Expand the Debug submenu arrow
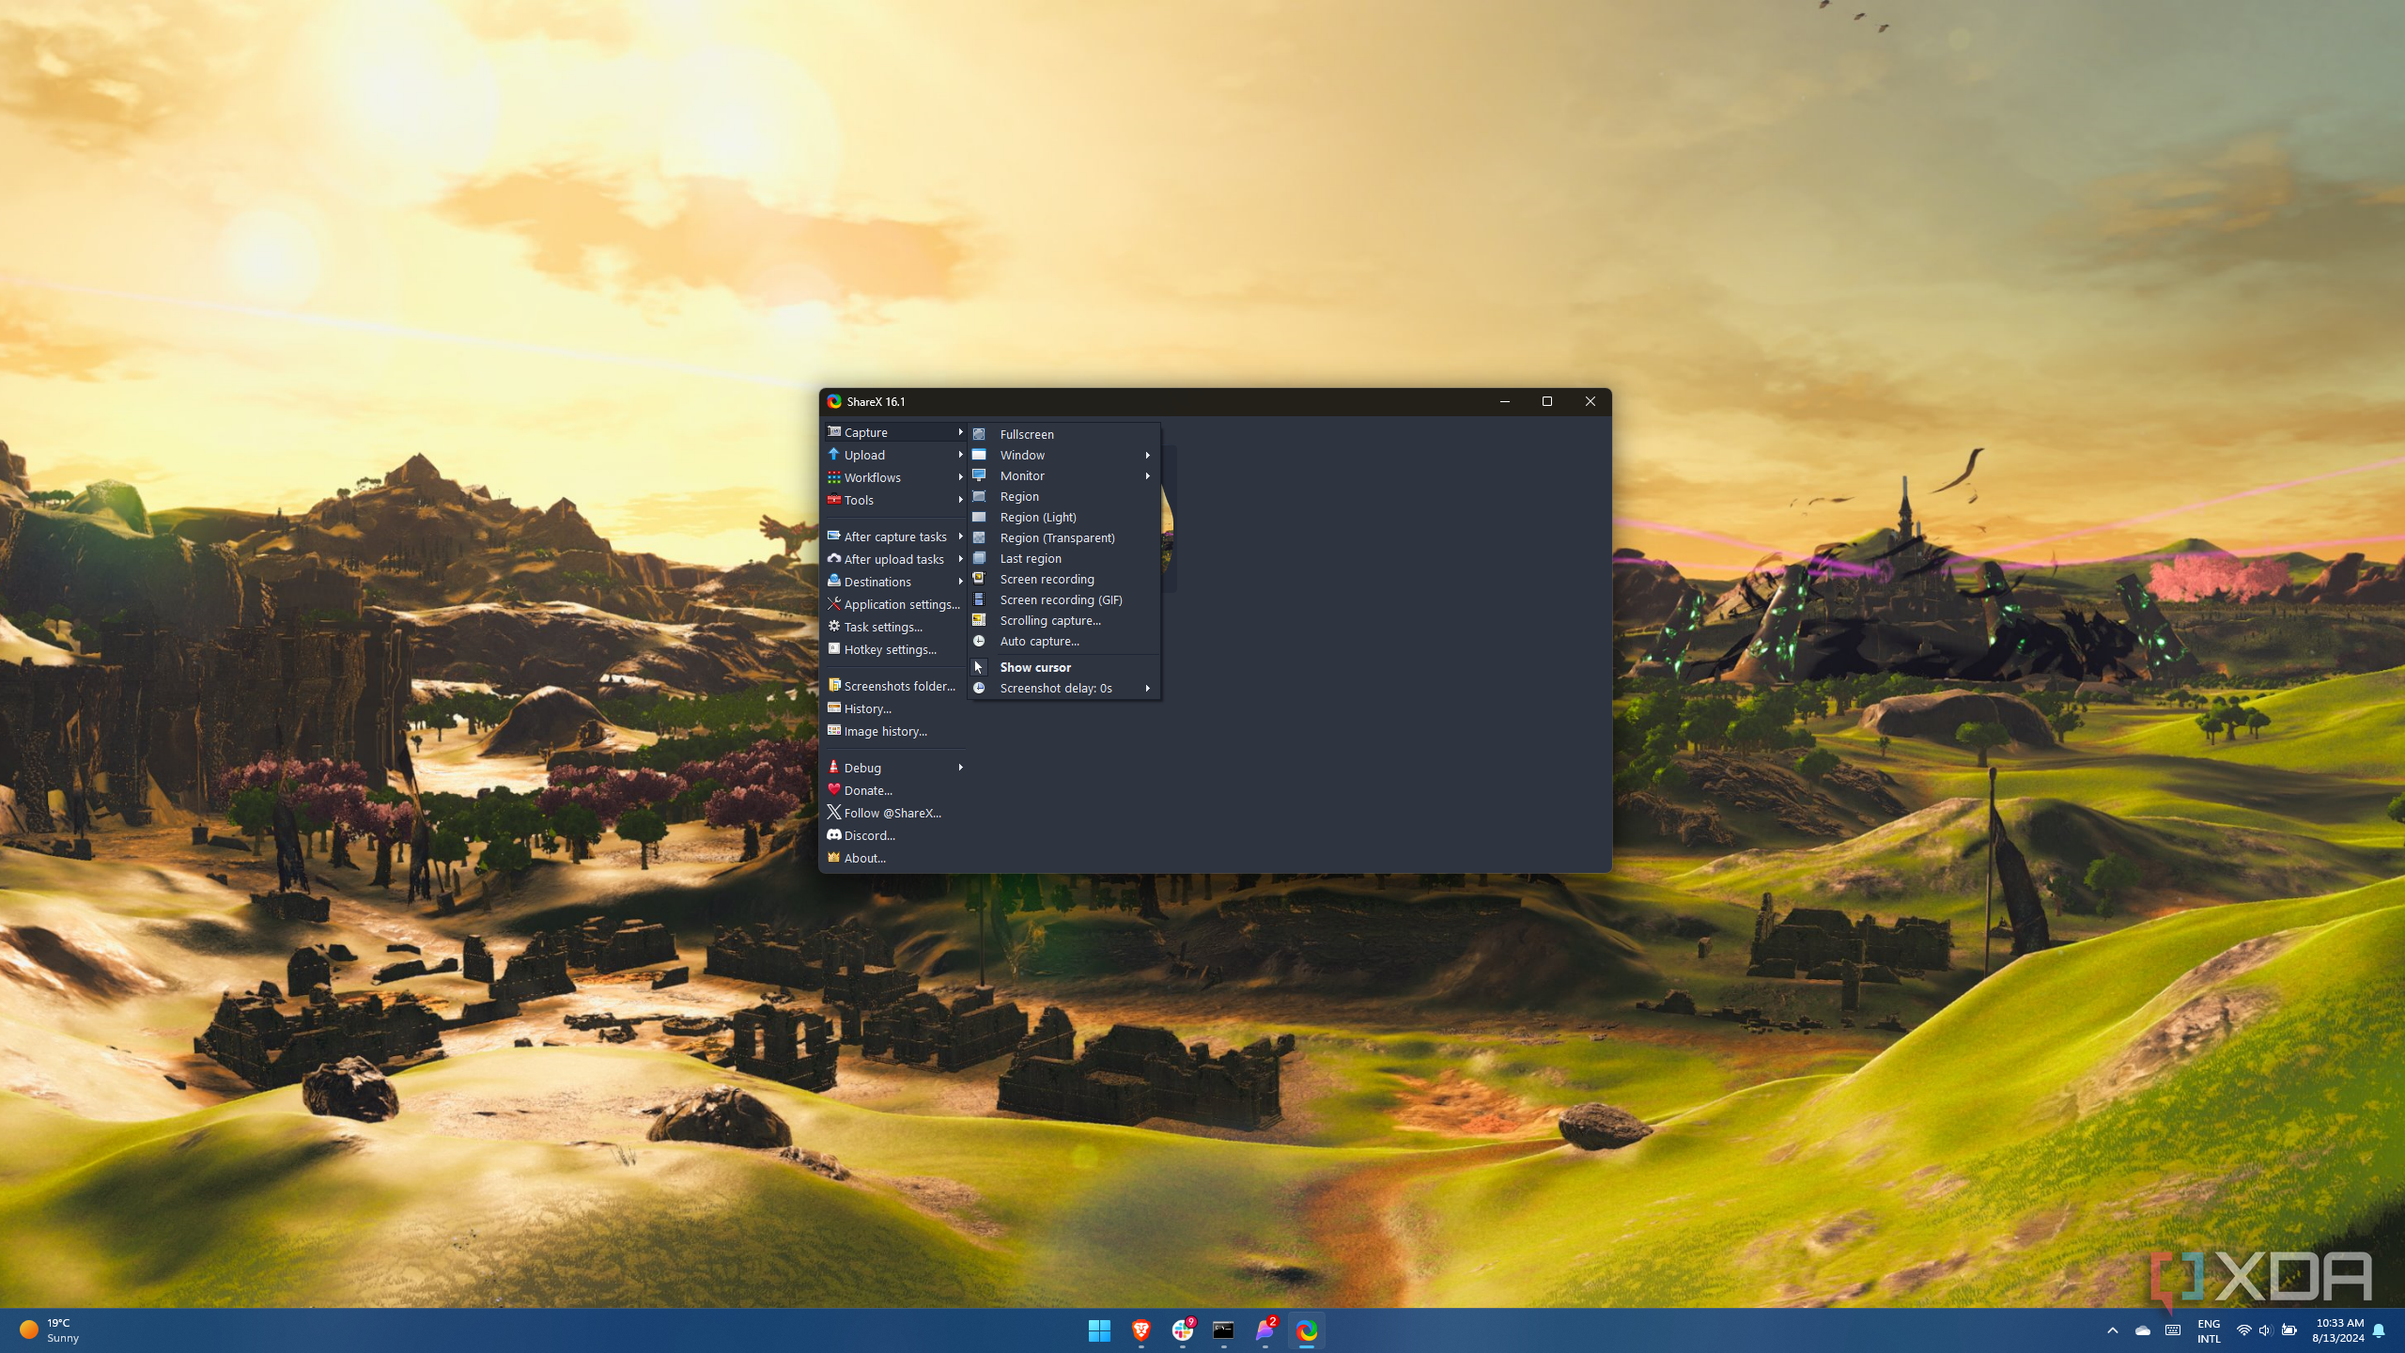 [x=960, y=768]
